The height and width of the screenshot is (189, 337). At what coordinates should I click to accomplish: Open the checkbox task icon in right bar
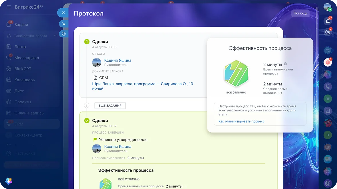(328, 111)
